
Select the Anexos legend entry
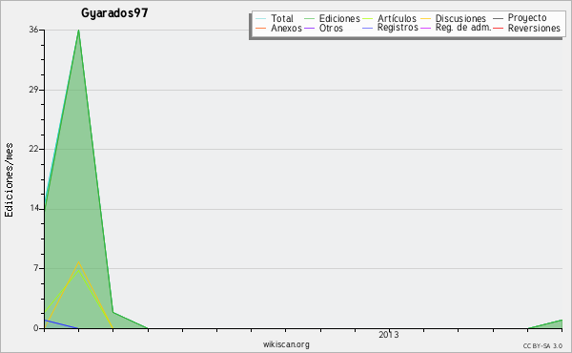(279, 28)
